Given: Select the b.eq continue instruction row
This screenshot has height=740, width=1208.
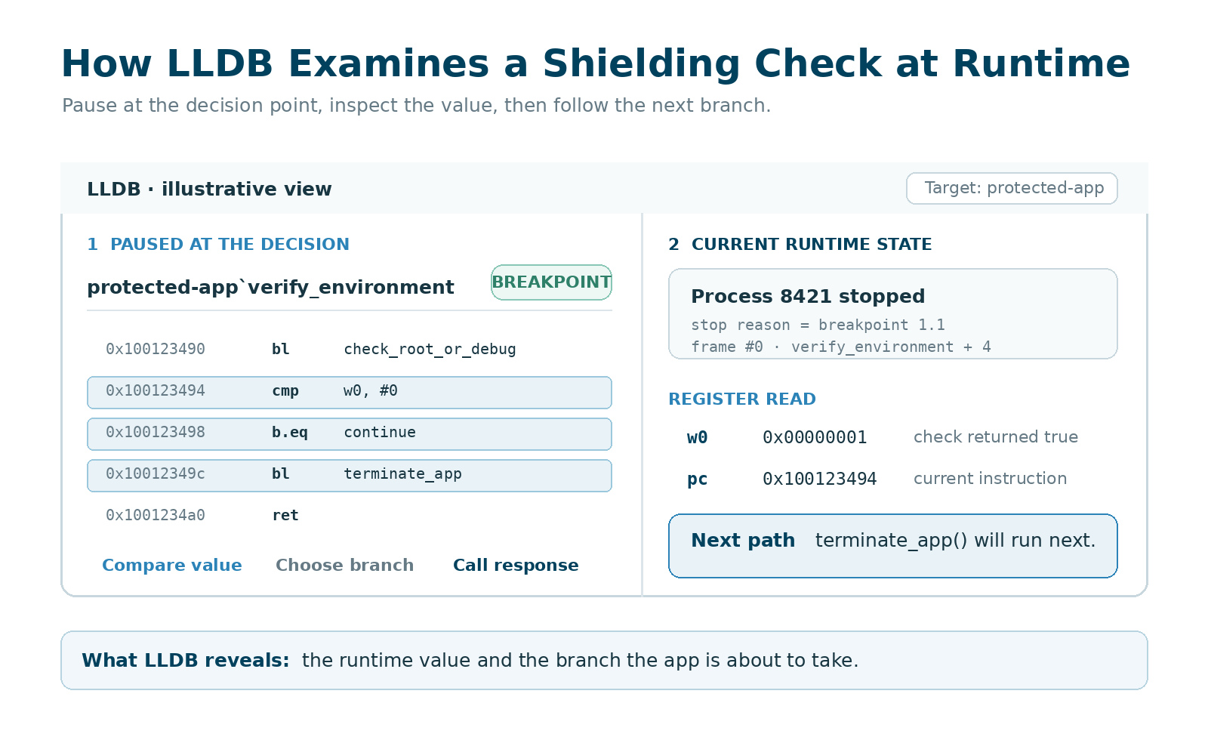Looking at the screenshot, I should point(350,434).
